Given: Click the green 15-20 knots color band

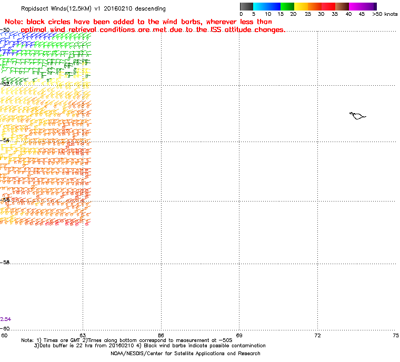Looking at the screenshot, I should coord(287,6).
